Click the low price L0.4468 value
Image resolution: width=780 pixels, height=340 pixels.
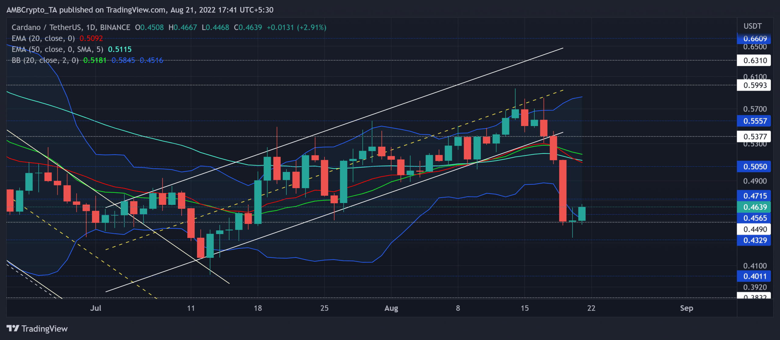tap(215, 27)
